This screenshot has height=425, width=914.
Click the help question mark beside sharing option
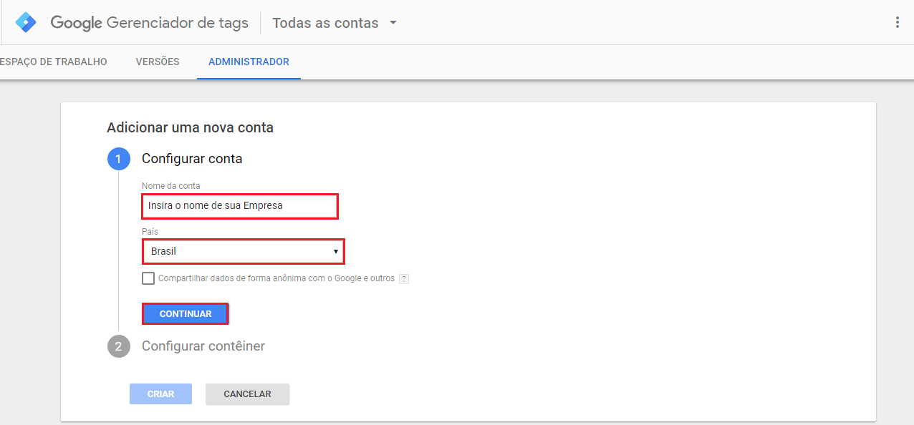point(404,279)
